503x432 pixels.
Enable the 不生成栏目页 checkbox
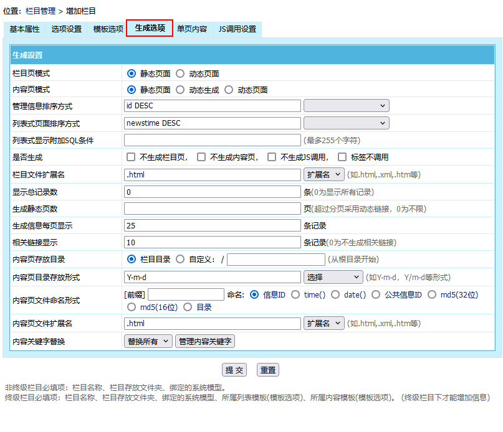pyautogui.click(x=131, y=157)
